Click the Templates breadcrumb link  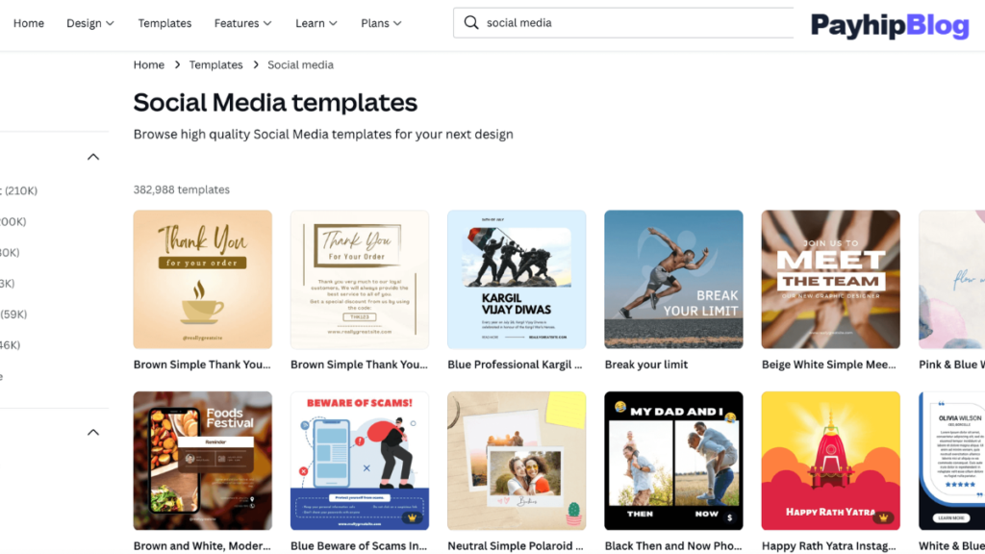(x=216, y=64)
